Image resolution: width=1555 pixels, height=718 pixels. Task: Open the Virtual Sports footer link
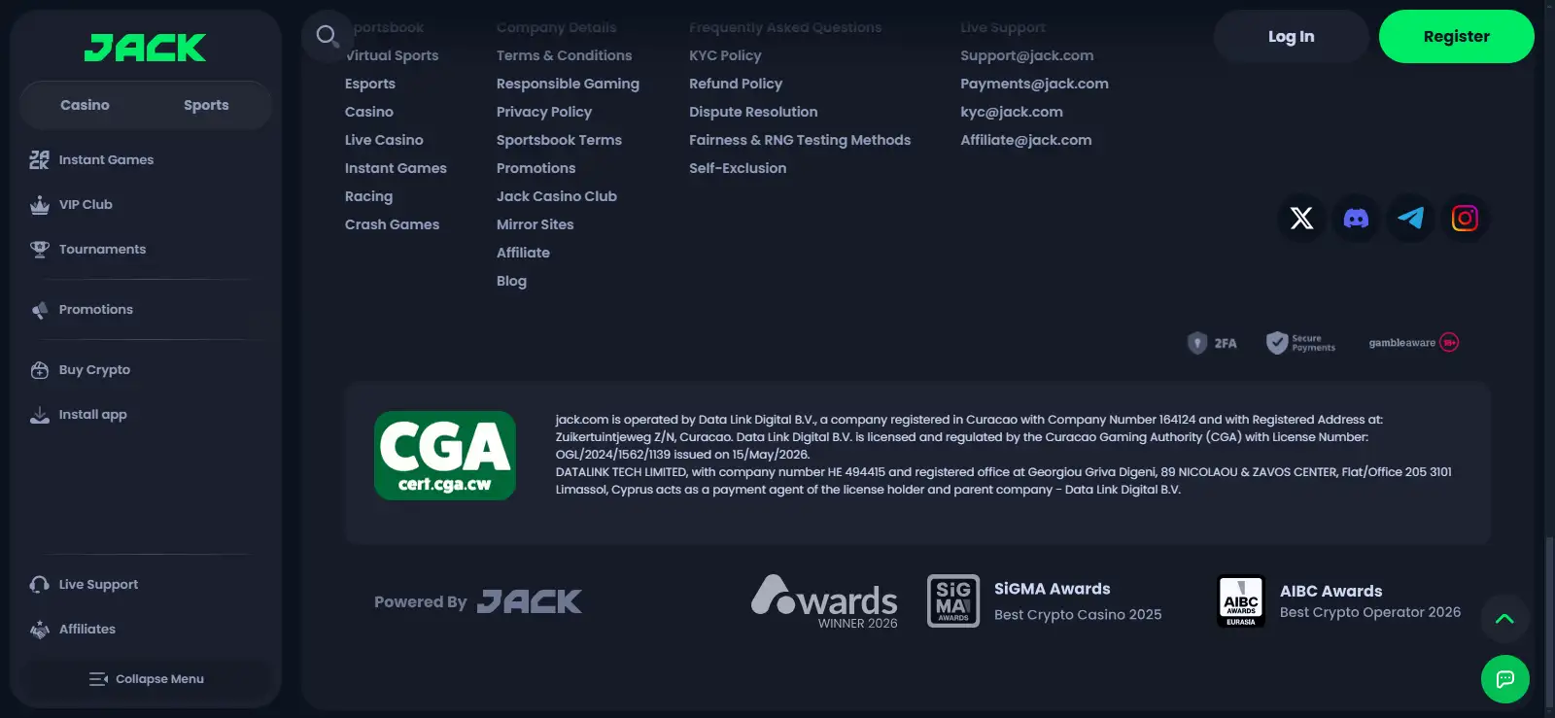pyautogui.click(x=392, y=55)
